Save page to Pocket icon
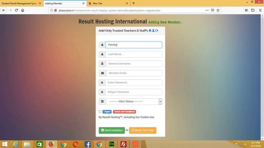The height and width of the screenshot is (148, 264). [213, 10]
